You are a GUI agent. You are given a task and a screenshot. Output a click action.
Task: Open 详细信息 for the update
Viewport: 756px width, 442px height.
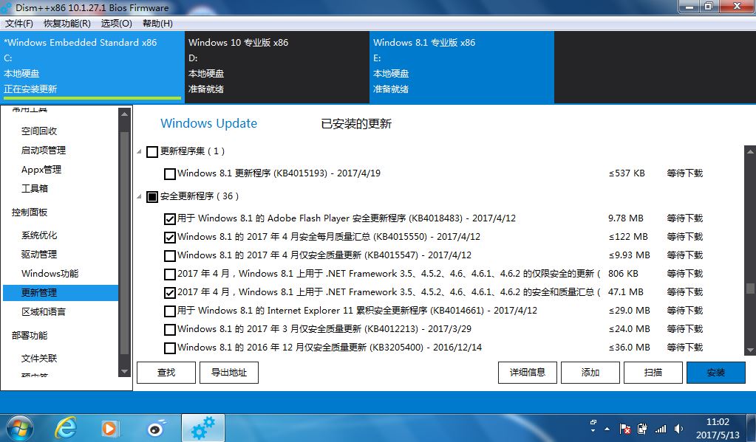(528, 373)
